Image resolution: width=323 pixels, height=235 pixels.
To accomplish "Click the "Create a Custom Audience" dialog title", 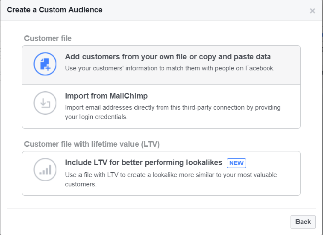I will (55, 10).
